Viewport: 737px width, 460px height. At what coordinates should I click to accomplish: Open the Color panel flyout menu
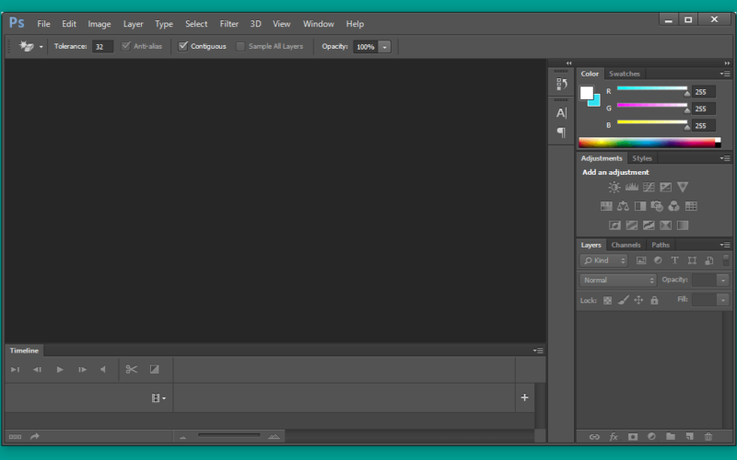[725, 74]
